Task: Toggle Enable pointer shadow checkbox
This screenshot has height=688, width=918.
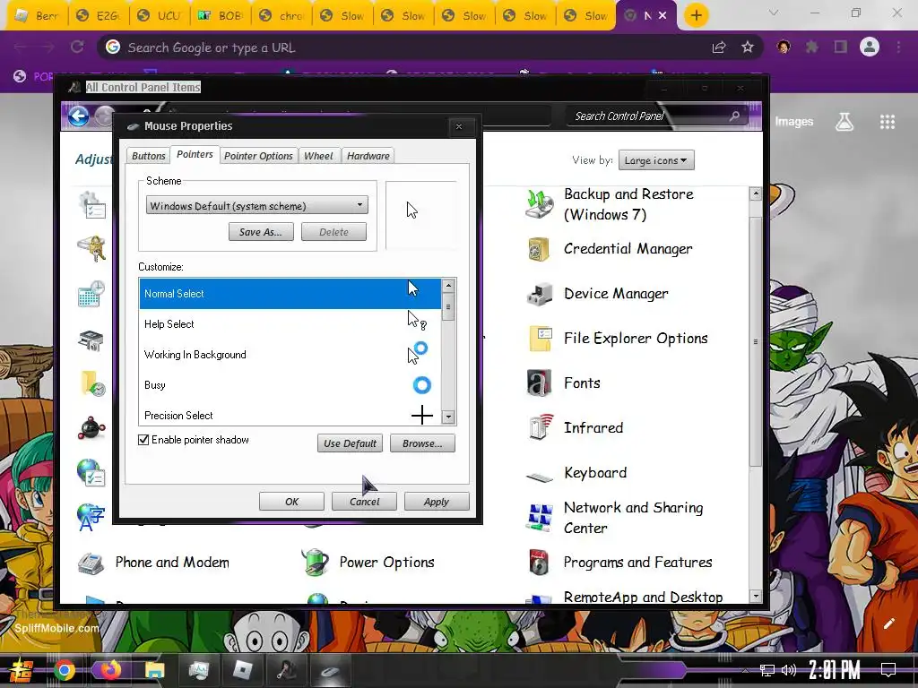Action: pos(143,440)
